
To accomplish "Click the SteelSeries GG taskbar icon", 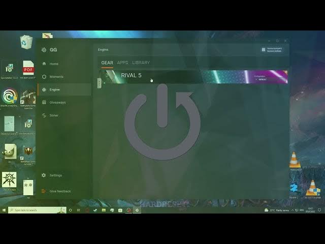I will pos(137,210).
